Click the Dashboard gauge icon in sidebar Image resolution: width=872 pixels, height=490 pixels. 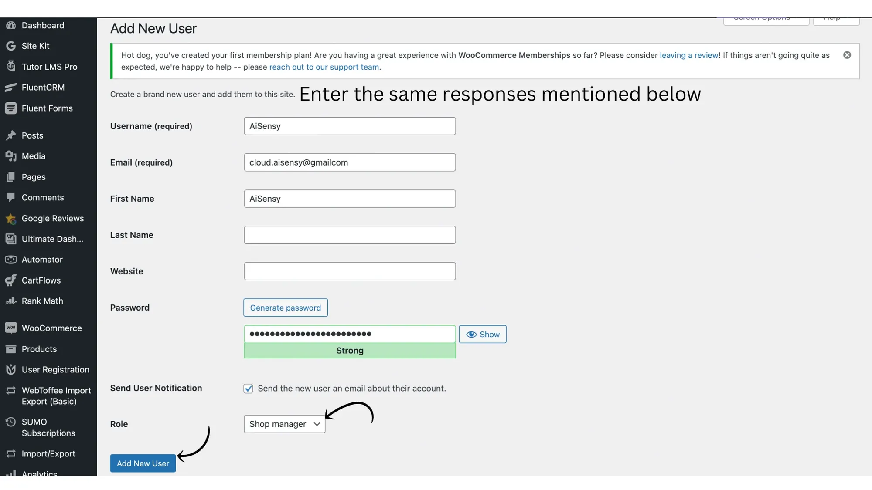(x=11, y=25)
